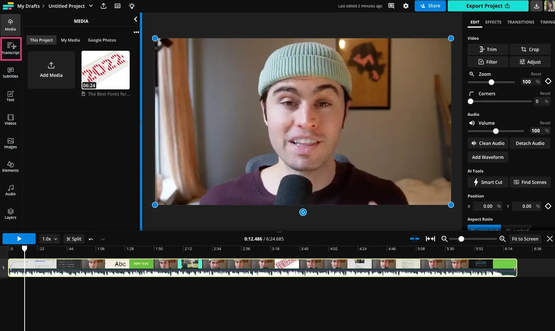Click the lightbulb tips icon

tap(132, 6)
